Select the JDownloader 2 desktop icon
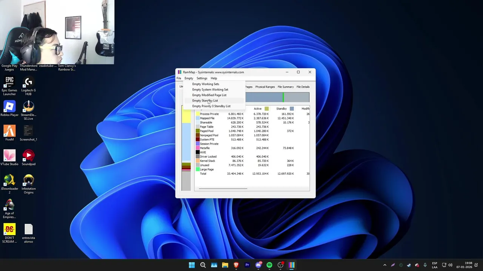This screenshot has width=483, height=271. pyautogui.click(x=9, y=184)
